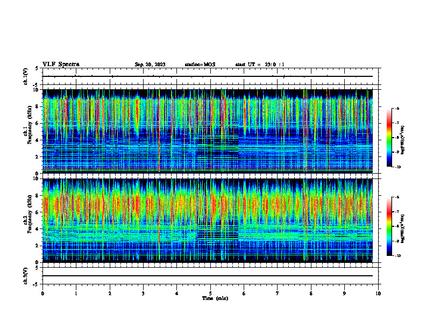Image resolution: width=426 pixels, height=329 pixels.
Task: Click the "-6" label on ch.2 colorbar
Action: [x=397, y=197]
